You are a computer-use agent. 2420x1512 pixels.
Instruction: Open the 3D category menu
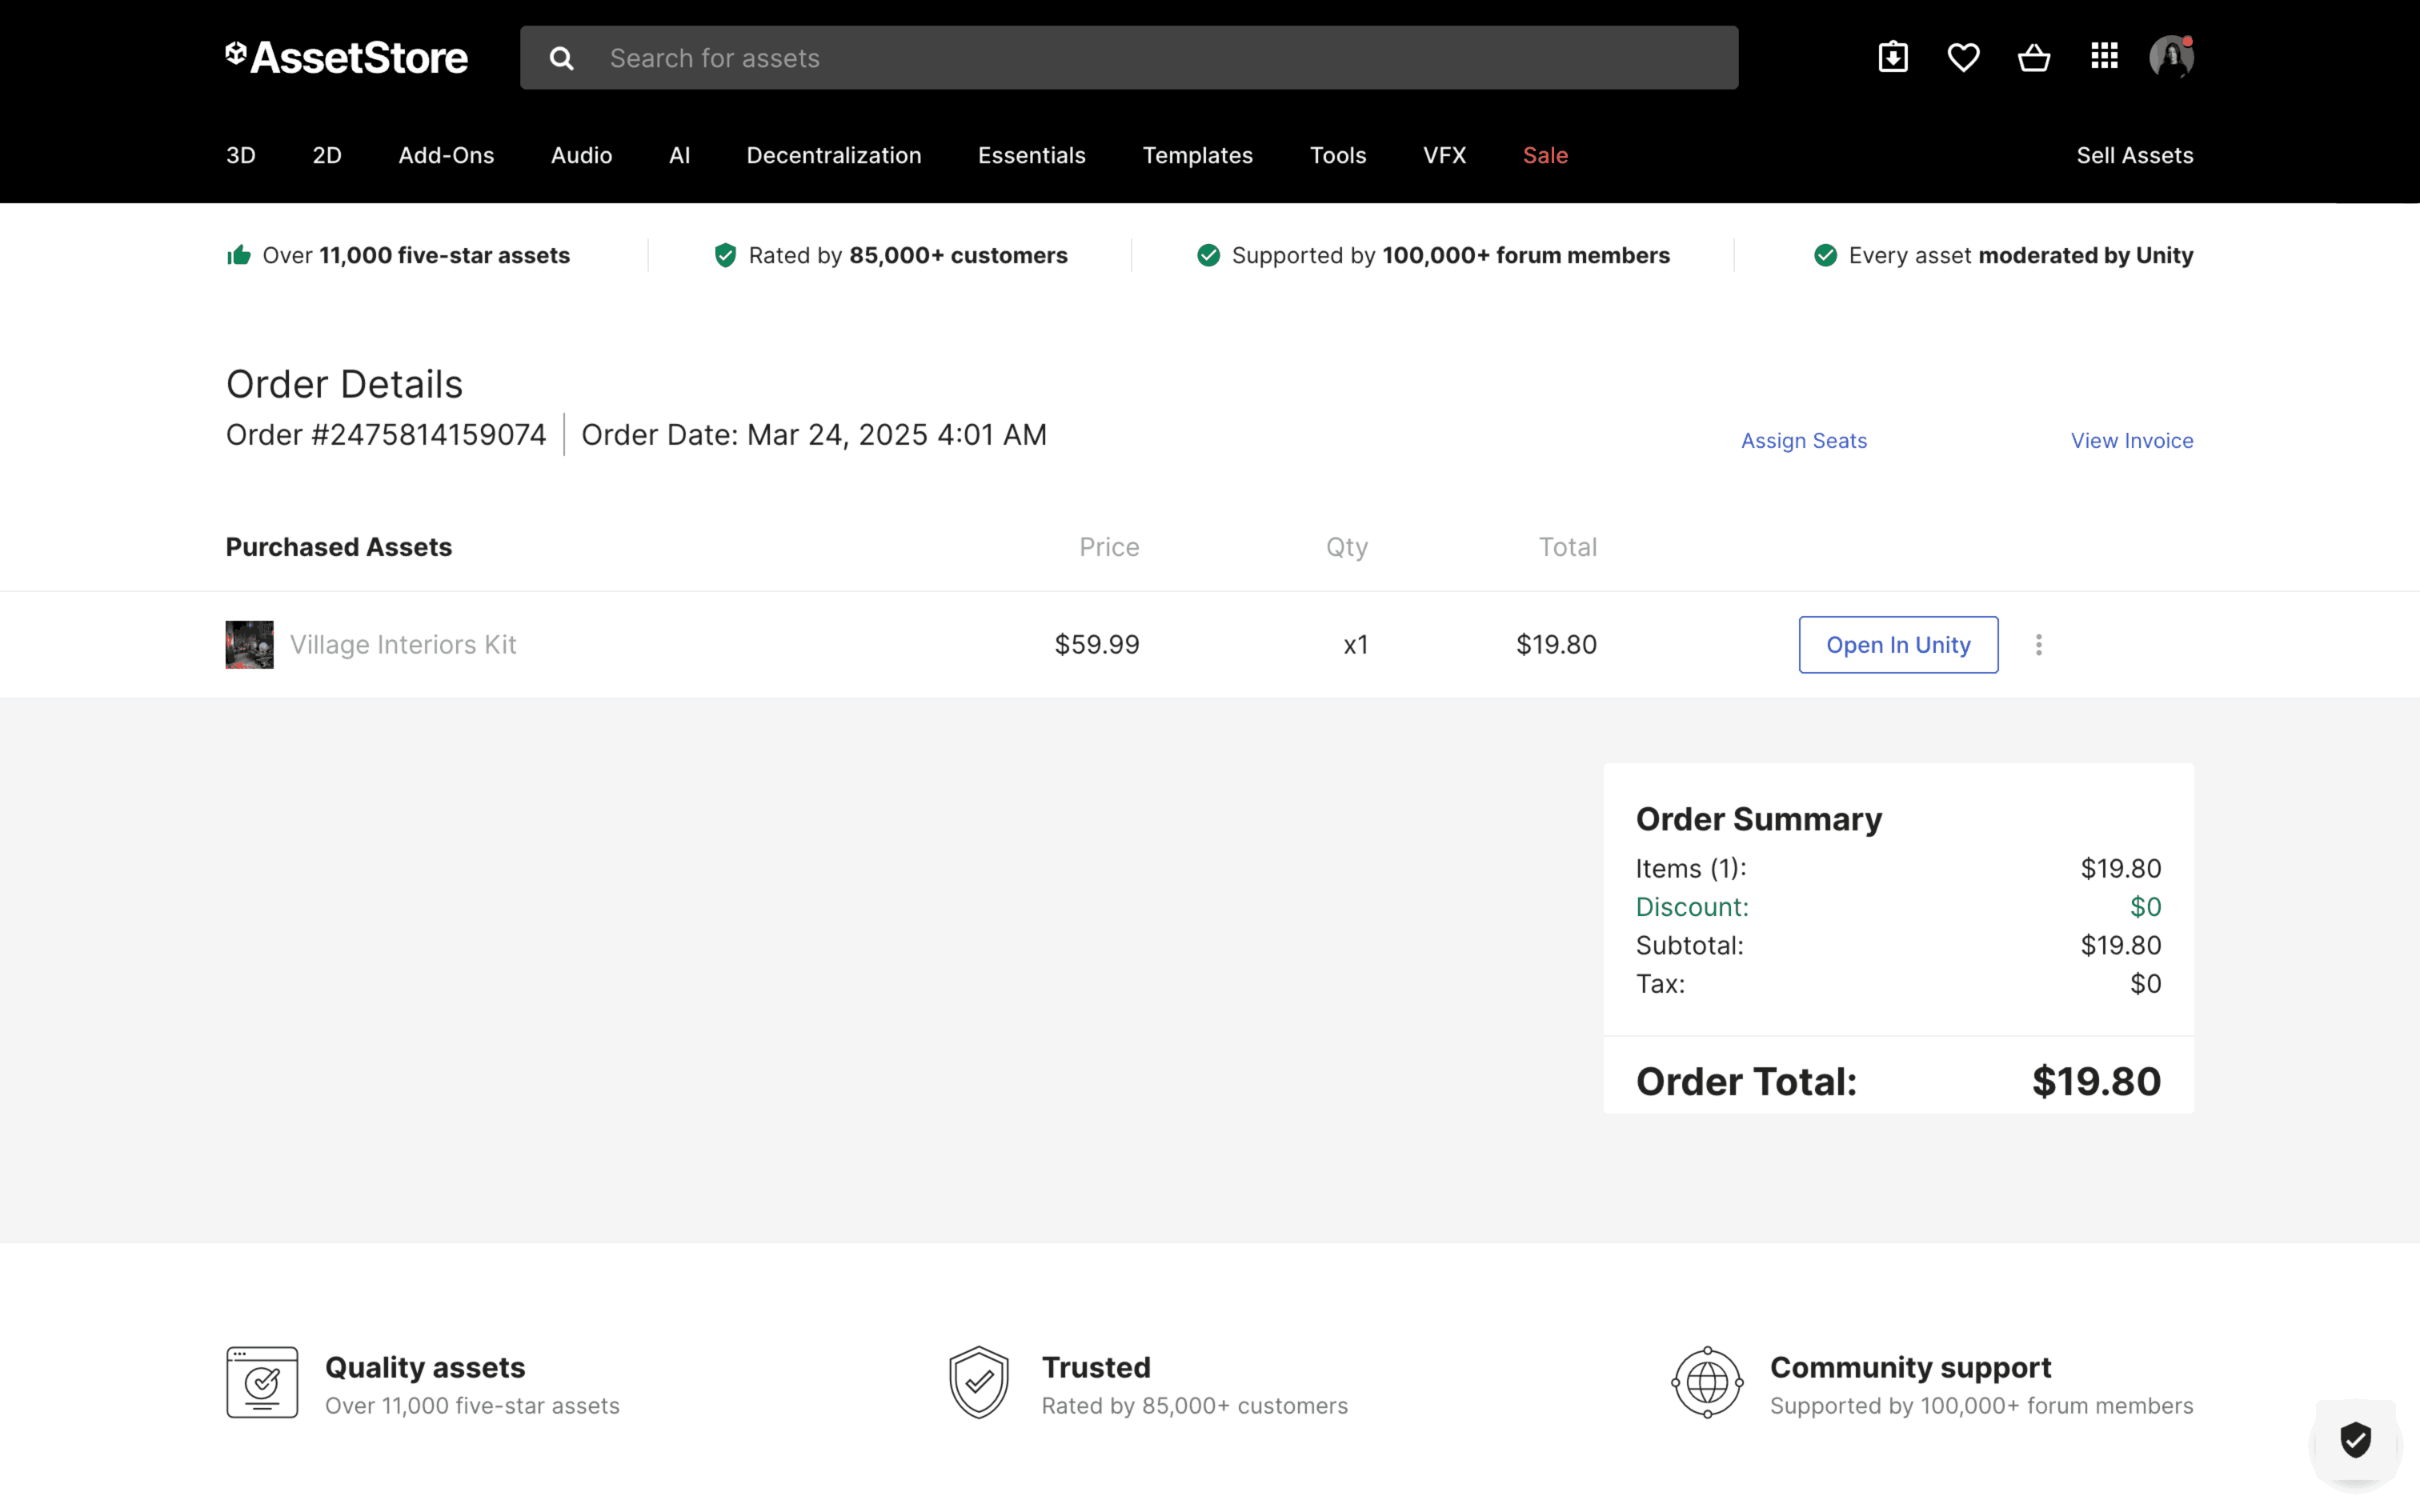(x=241, y=155)
